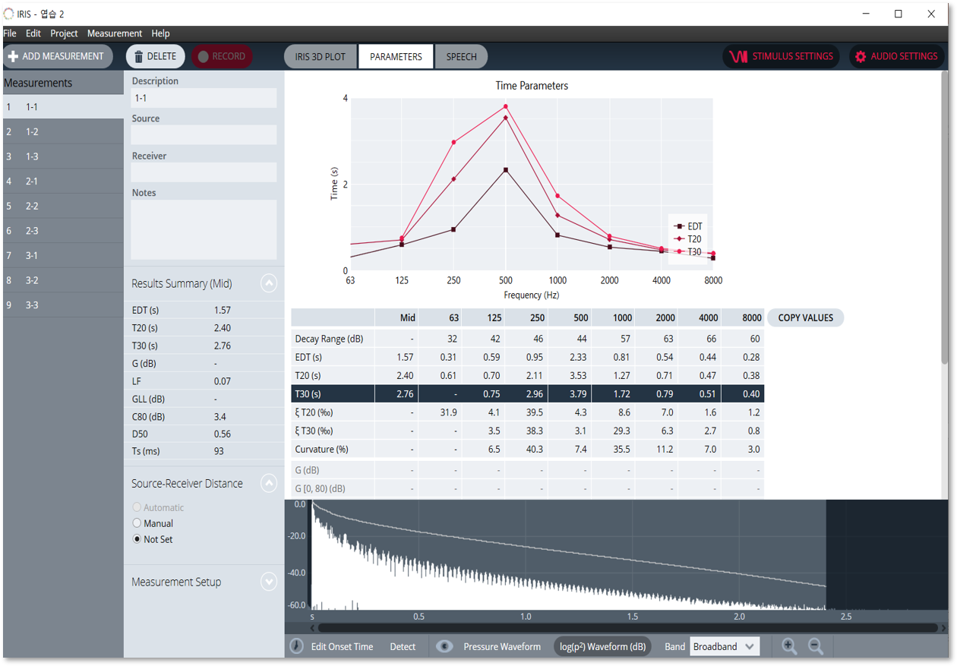957x666 pixels.
Task: Toggle the Pressure Waveform eye icon
Action: pos(444,646)
